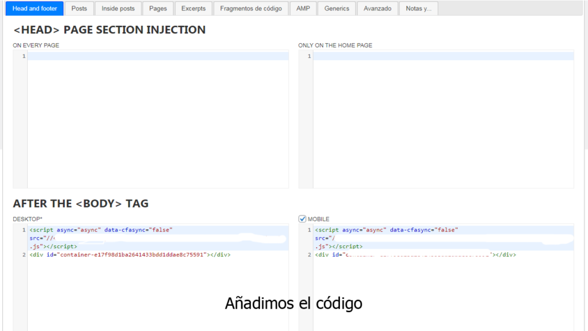Switch to the Posts tab
The width and height of the screenshot is (588, 331).
pyautogui.click(x=79, y=8)
